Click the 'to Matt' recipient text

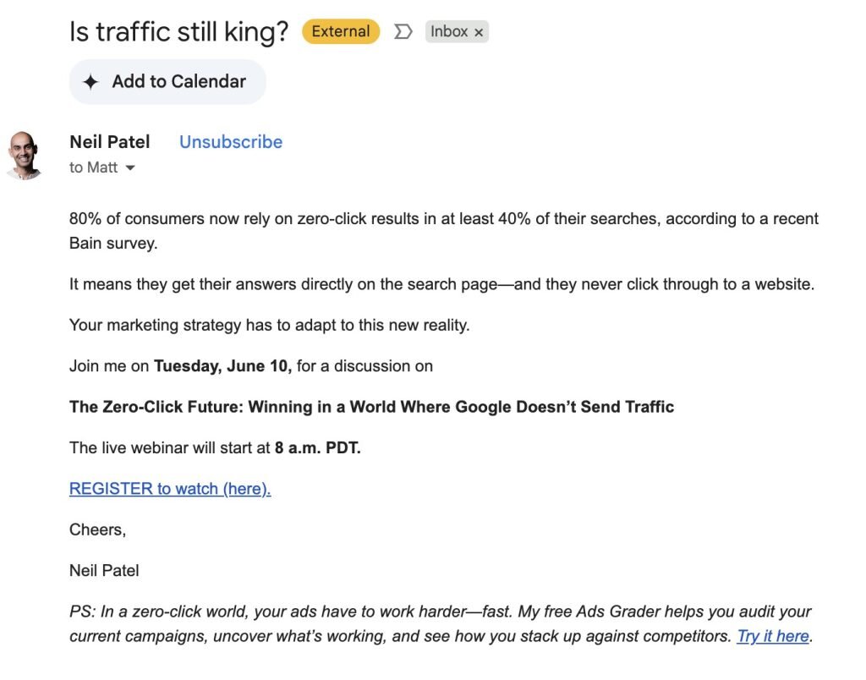pyautogui.click(x=93, y=167)
